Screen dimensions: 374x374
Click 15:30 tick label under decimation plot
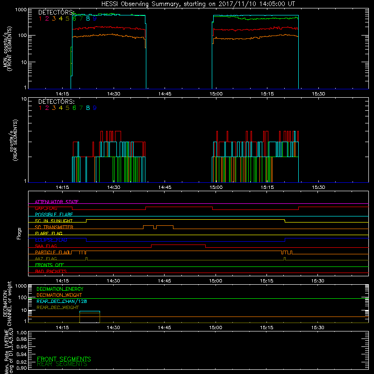(318, 328)
